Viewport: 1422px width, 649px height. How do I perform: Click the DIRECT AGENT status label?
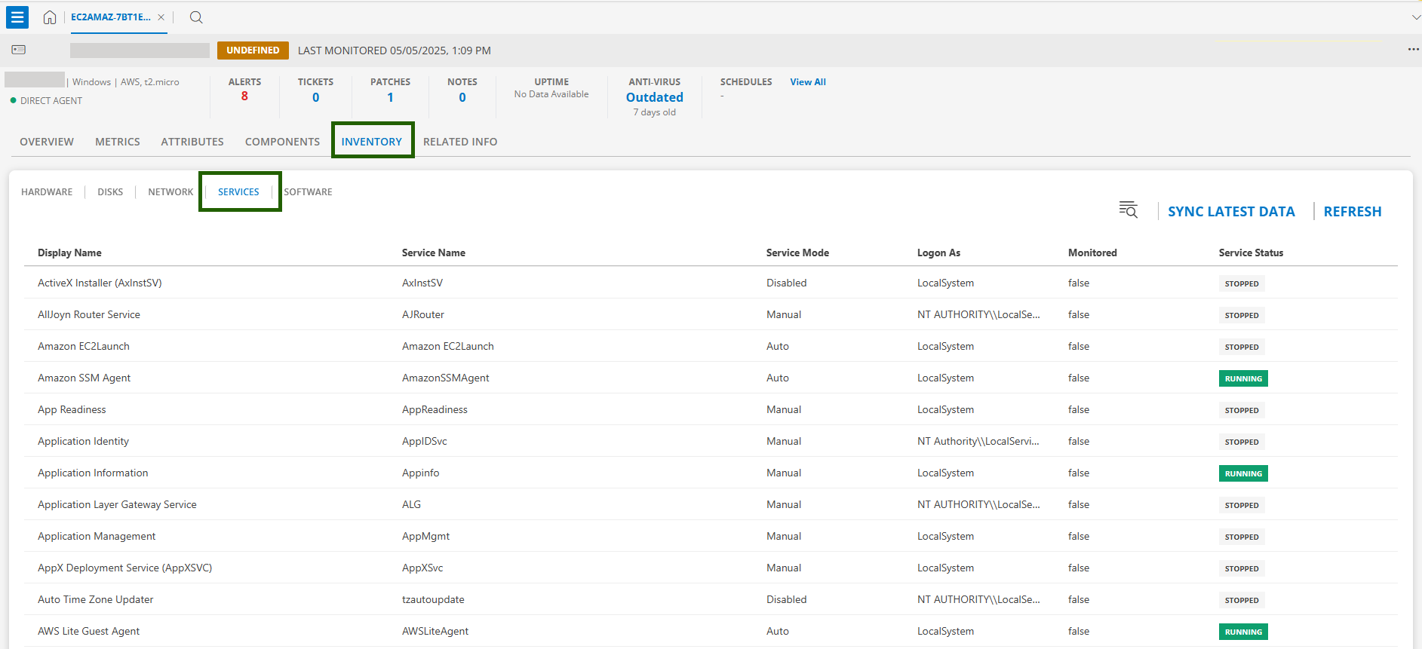point(51,101)
